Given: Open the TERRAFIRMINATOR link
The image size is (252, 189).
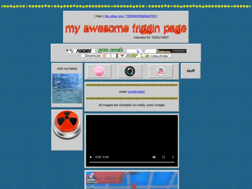Looking at the screenshot, I should click(141, 16).
